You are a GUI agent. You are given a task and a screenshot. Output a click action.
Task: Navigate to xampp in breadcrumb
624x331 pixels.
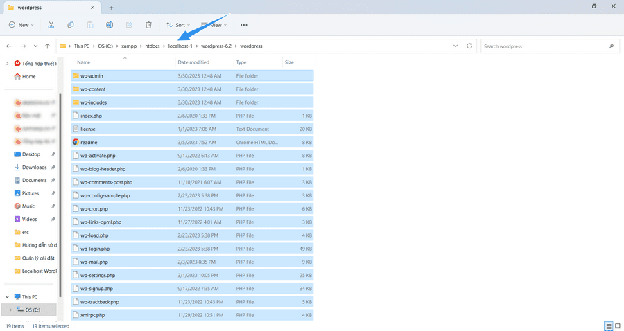coord(129,46)
